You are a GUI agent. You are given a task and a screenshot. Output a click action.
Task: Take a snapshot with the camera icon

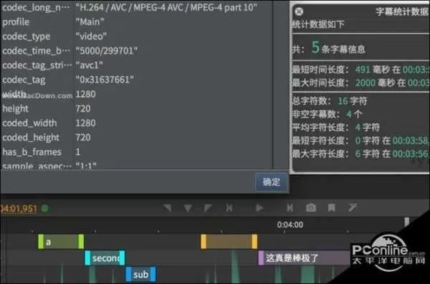click(311, 207)
